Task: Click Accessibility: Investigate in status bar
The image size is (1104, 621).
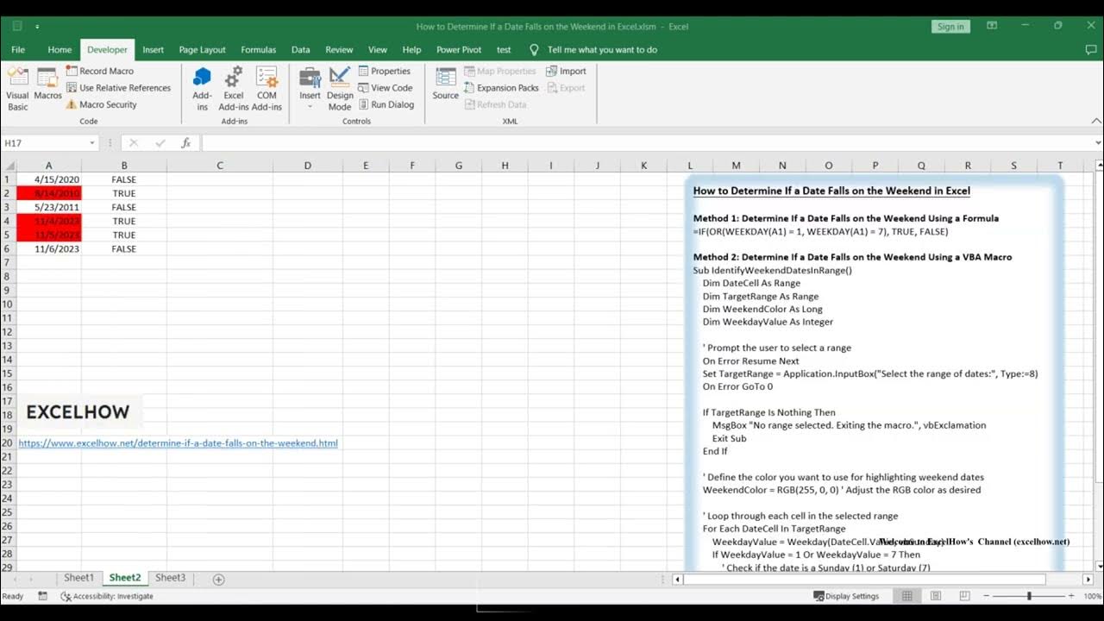Action: (107, 596)
